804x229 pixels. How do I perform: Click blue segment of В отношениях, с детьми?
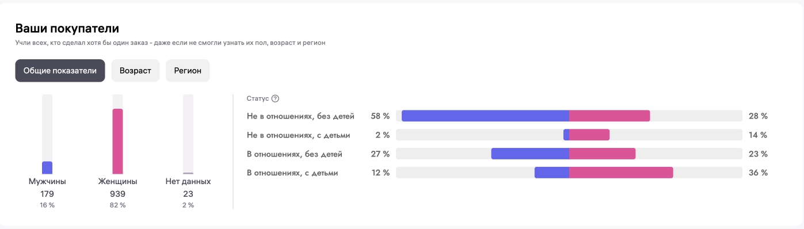click(x=552, y=173)
